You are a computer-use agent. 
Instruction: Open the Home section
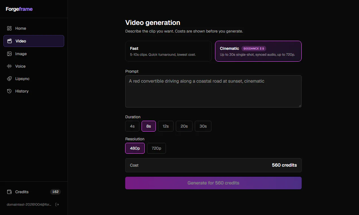(34, 28)
